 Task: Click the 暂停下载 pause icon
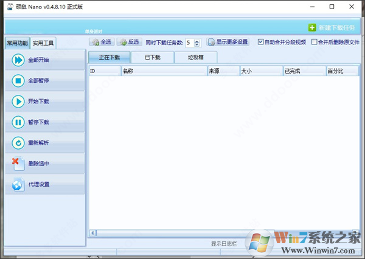(18, 122)
